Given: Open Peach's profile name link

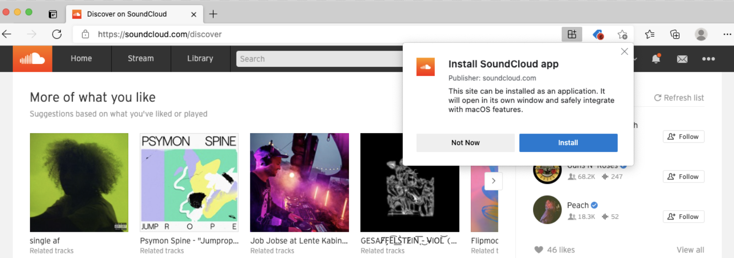Looking at the screenshot, I should 578,205.
